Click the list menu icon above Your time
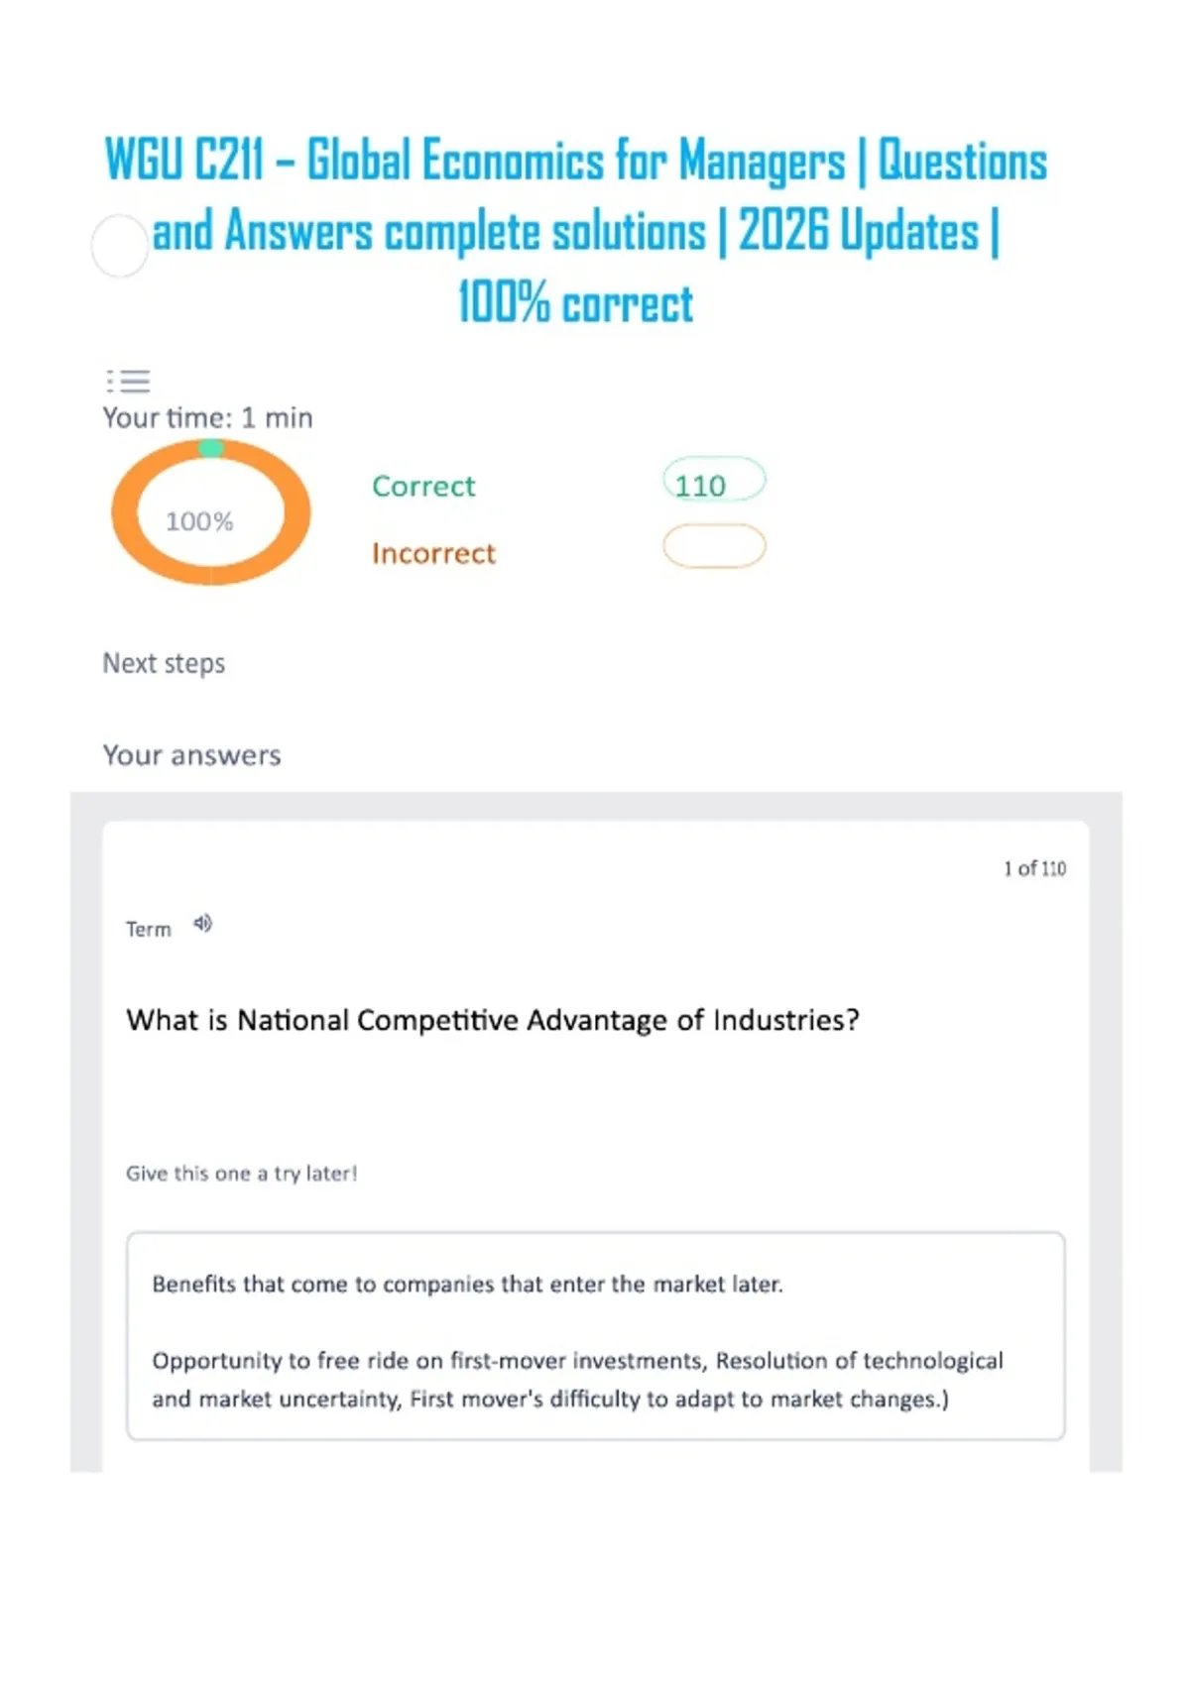This screenshot has height=1685, width=1190. [128, 381]
